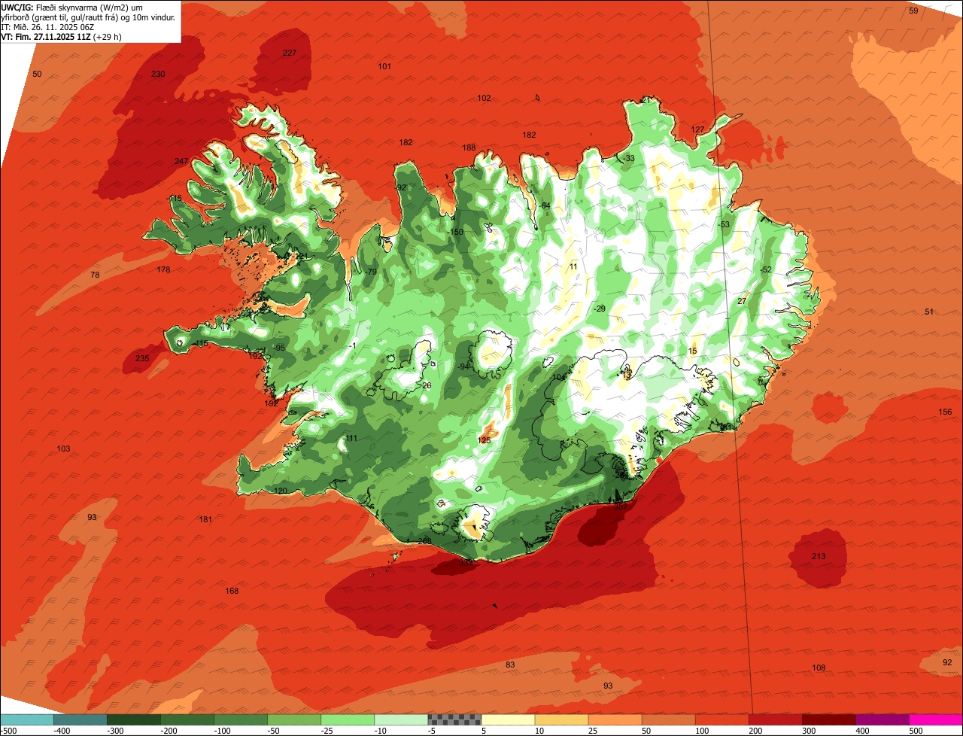The width and height of the screenshot is (963, 736).
Task: Select the map value 168
Action: coord(232,591)
